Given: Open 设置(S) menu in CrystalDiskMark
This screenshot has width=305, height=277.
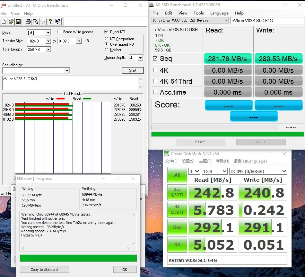Looking at the screenshot, I should pyautogui.click(x=188, y=161).
